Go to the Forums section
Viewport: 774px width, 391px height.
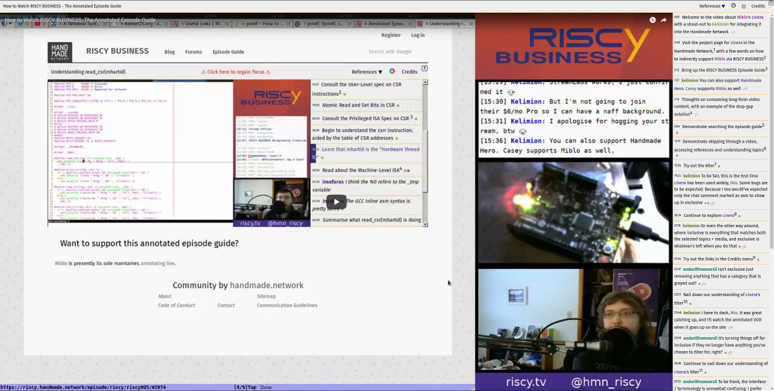pyautogui.click(x=193, y=52)
